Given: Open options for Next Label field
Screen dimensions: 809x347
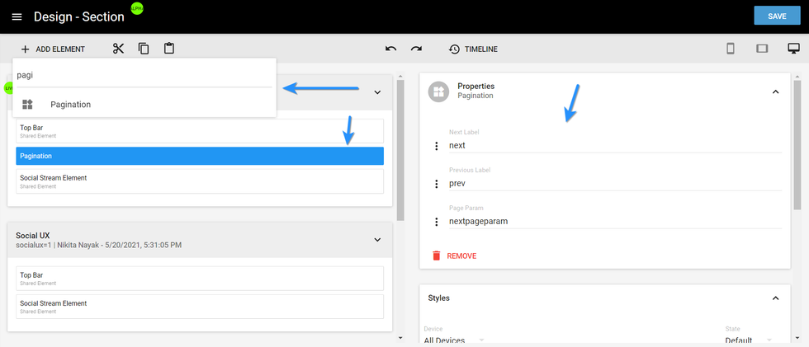Looking at the screenshot, I should click(x=437, y=146).
